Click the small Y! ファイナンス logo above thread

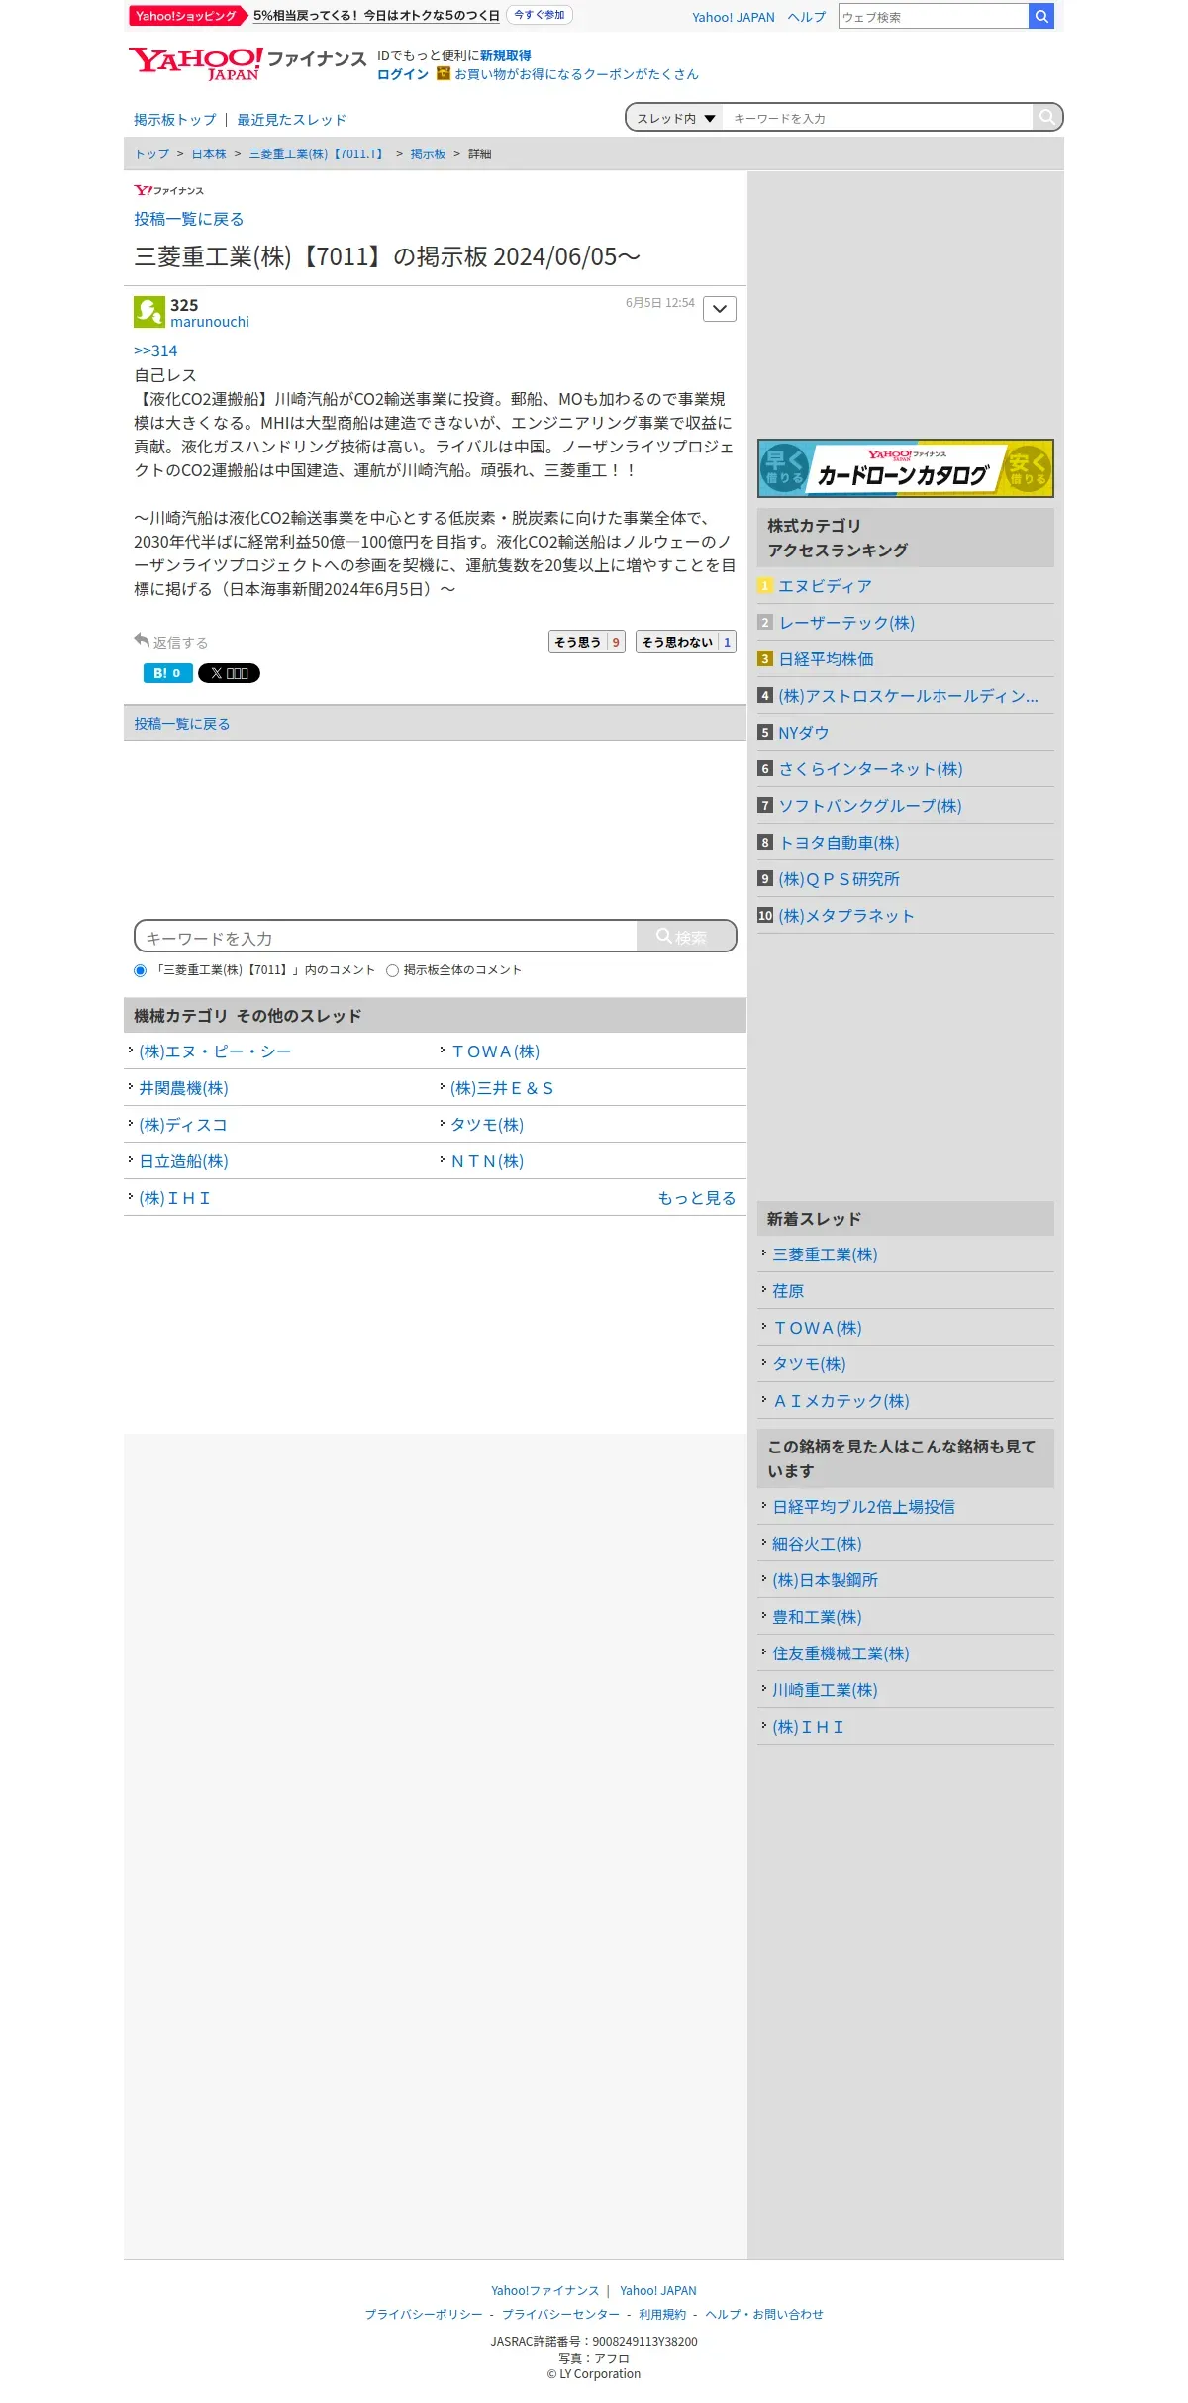coord(169,190)
